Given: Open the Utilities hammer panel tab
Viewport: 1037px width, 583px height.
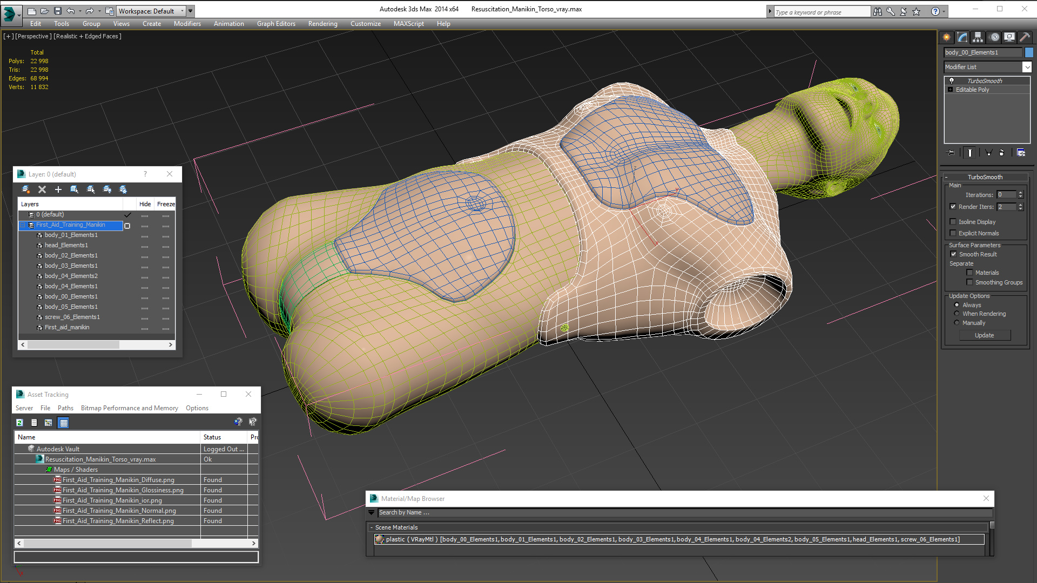Looking at the screenshot, I should 1025,37.
